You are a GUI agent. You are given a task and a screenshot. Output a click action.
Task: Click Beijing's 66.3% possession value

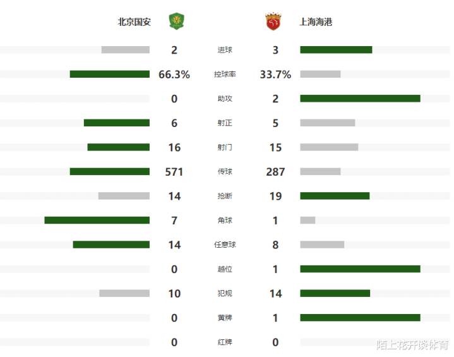tap(174, 75)
